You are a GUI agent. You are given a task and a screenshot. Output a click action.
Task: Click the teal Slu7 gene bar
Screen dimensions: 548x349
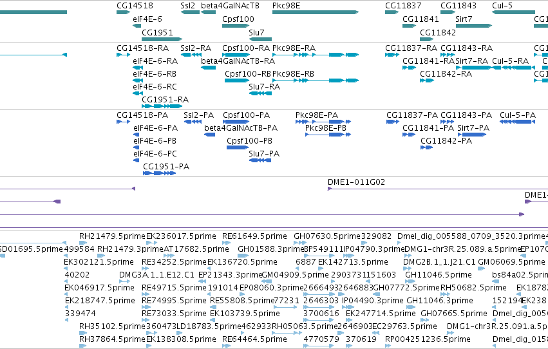pos(260,39)
